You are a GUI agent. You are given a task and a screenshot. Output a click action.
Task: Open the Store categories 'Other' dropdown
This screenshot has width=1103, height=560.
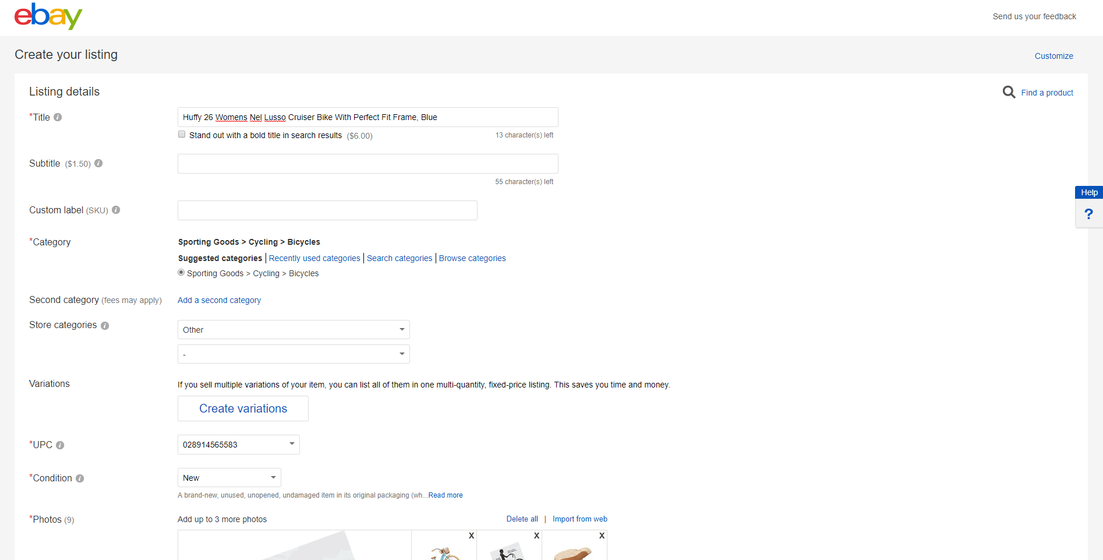(x=294, y=330)
